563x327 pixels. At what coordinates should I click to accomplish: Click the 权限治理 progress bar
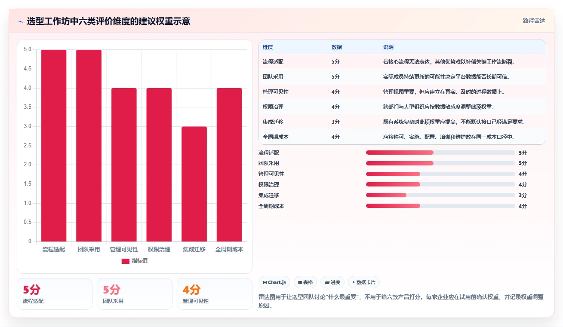[x=440, y=184]
